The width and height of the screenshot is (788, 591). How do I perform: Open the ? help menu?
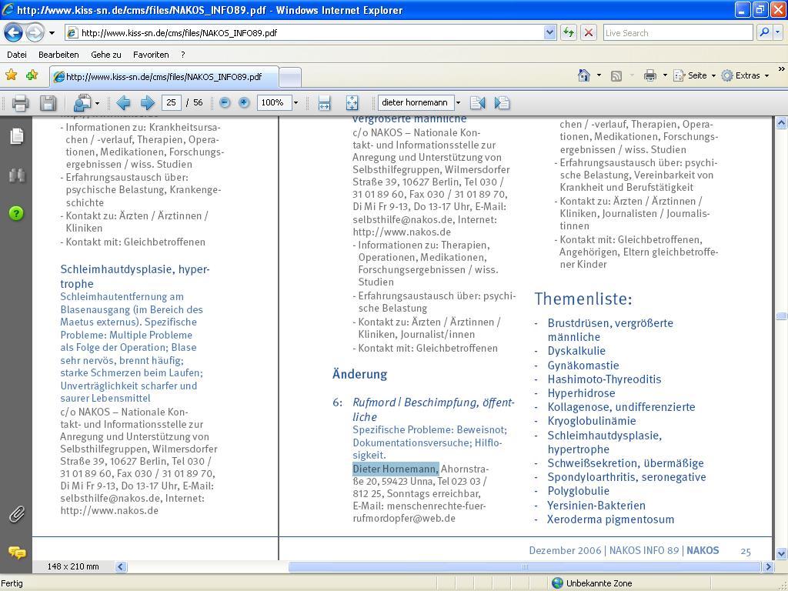pos(183,55)
